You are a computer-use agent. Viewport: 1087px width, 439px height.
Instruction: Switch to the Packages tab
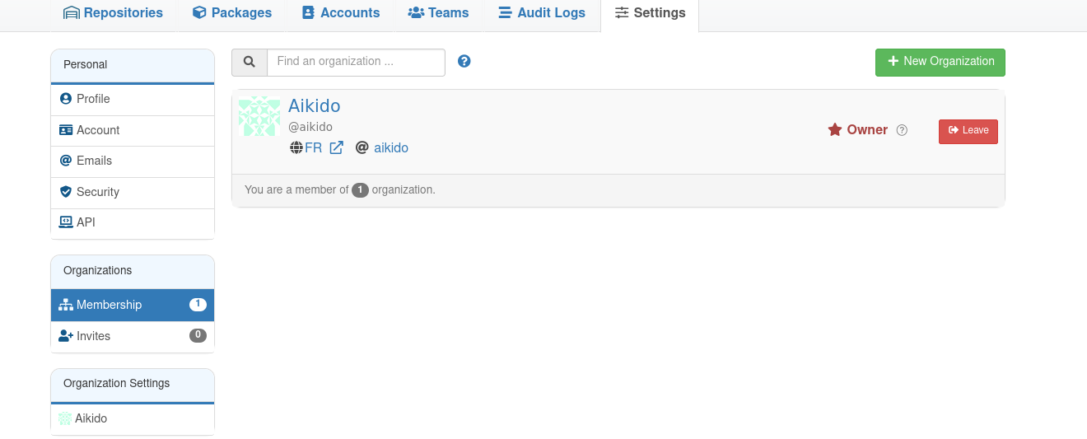231,13
